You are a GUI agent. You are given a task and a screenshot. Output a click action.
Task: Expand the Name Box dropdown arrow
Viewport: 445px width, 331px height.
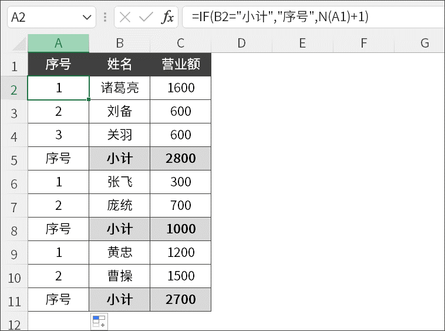pos(87,17)
